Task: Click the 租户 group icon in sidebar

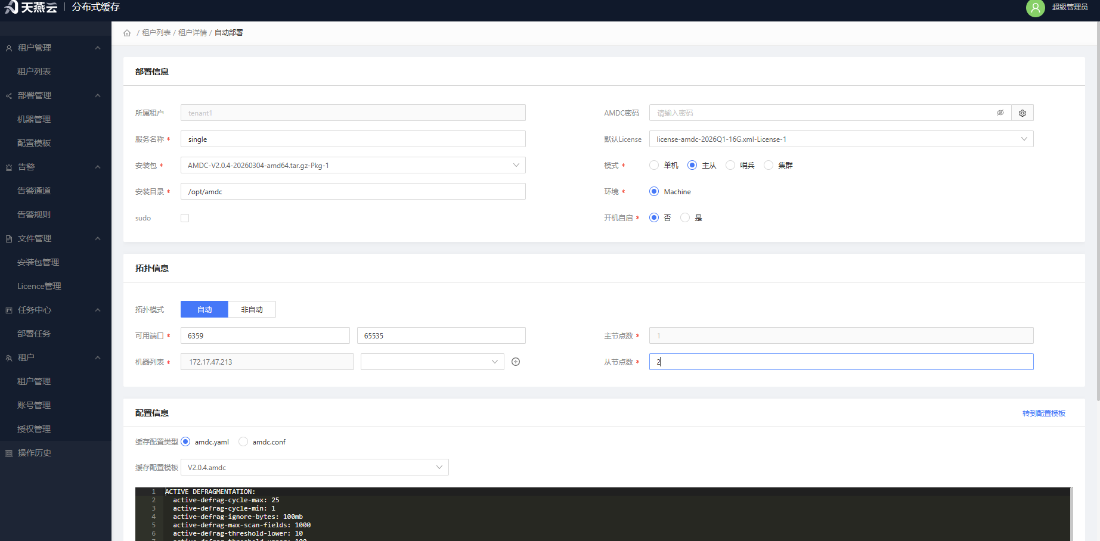Action: tap(9, 358)
